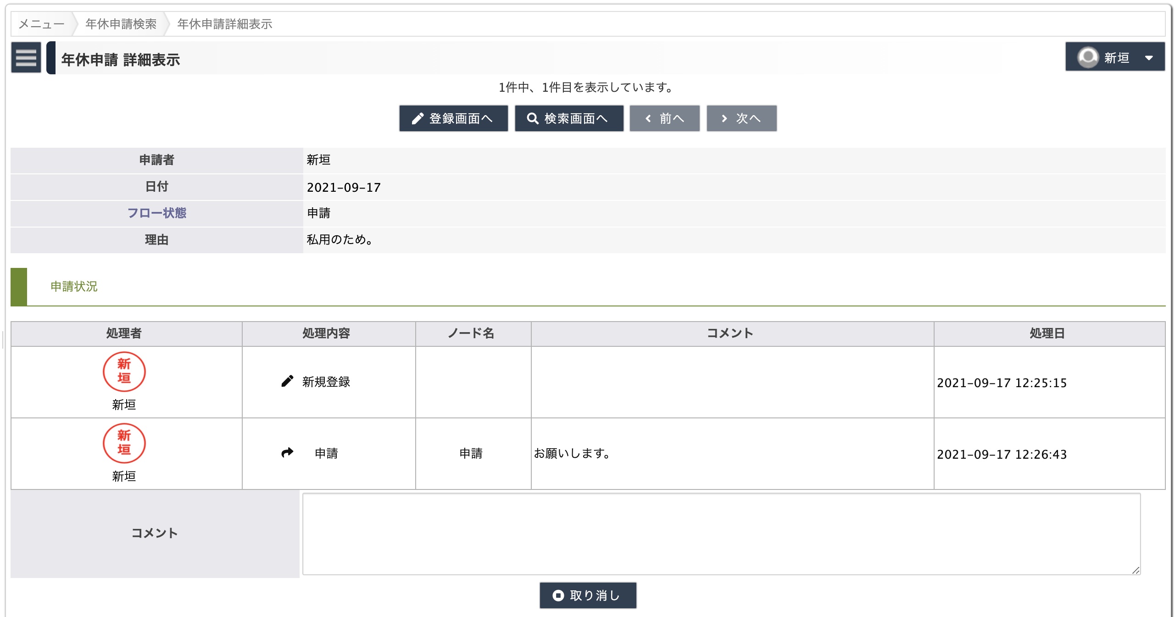This screenshot has height=617, width=1175.
Task: Click the 申請 node name cell
Action: tap(473, 453)
